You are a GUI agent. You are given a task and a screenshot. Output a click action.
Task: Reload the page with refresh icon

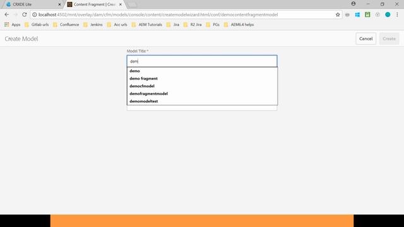pos(25,15)
